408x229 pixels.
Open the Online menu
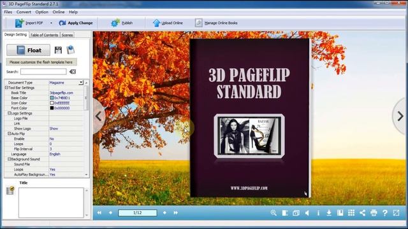tap(59, 12)
